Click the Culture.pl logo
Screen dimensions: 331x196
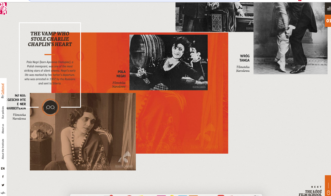pyautogui.click(x=3, y=8)
